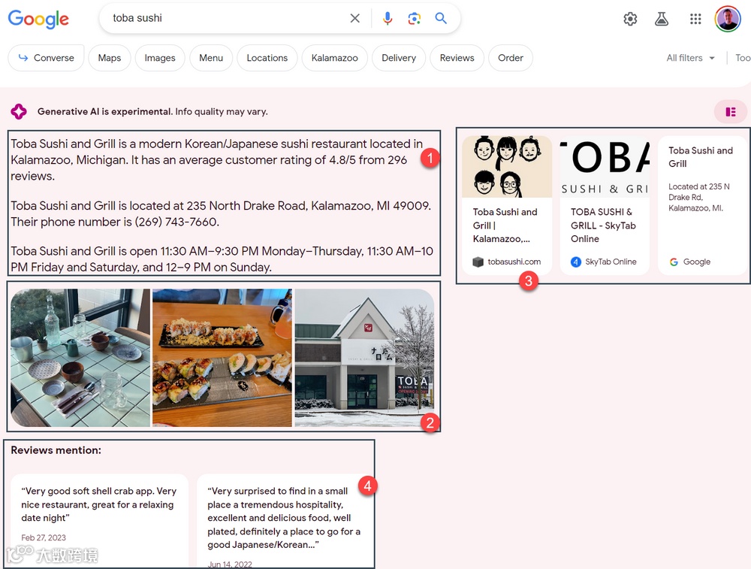Select the Reviews filter chip
751x569 pixels.
click(x=457, y=58)
